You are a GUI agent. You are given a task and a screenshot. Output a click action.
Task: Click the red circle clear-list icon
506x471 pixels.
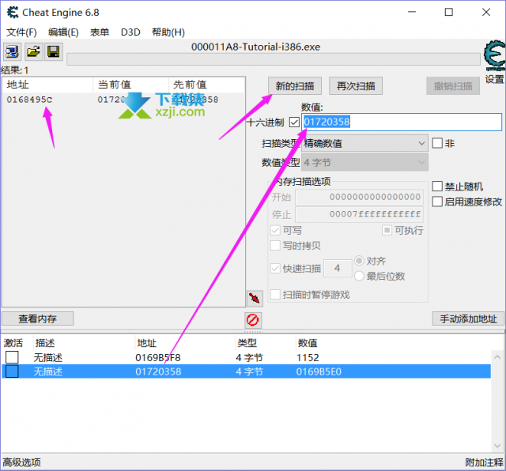(253, 320)
